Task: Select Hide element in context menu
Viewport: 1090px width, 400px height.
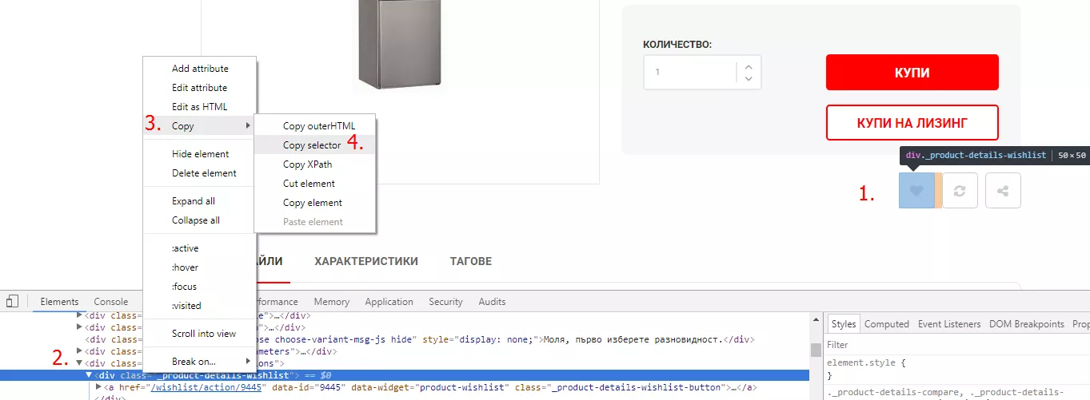Action: 200,154
